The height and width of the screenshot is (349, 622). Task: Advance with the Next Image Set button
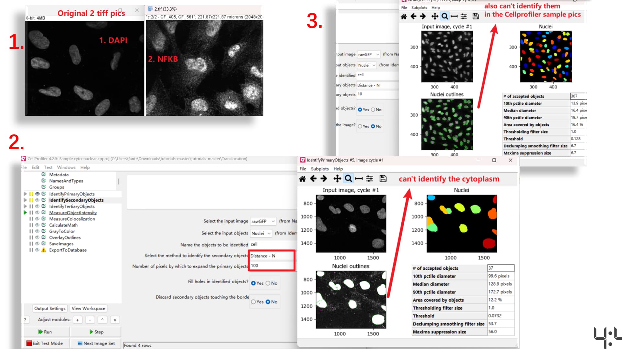coord(96,343)
